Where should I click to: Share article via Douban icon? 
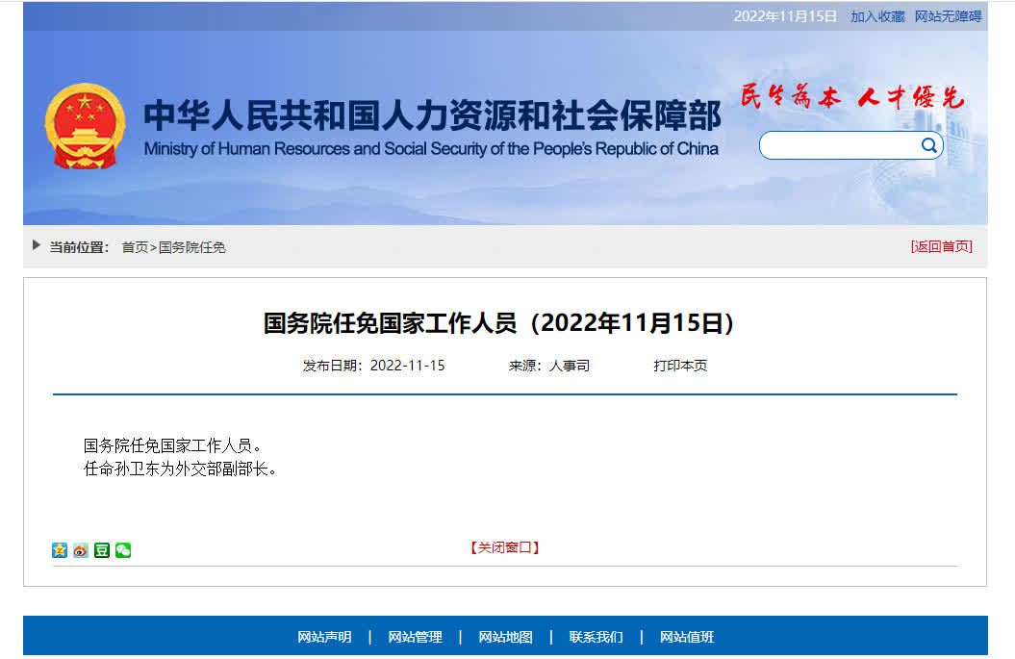click(x=102, y=550)
